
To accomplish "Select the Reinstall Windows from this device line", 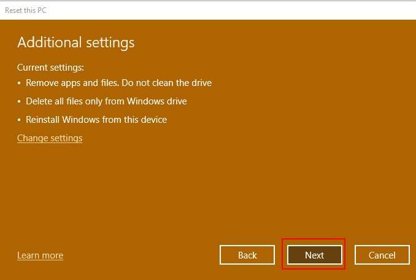I will point(96,120).
